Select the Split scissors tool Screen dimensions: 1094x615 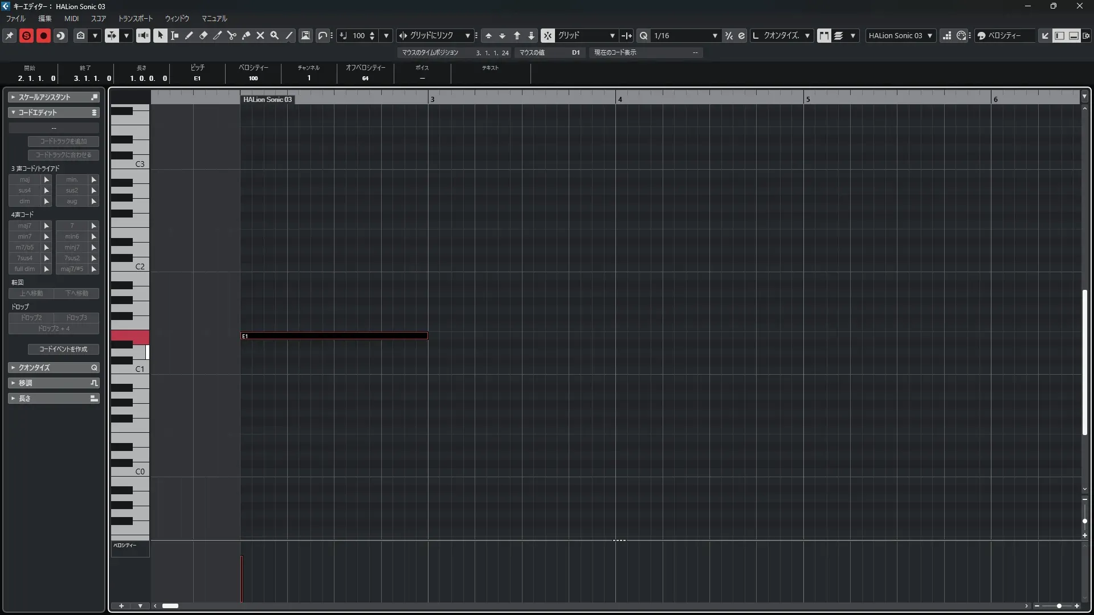click(232, 35)
